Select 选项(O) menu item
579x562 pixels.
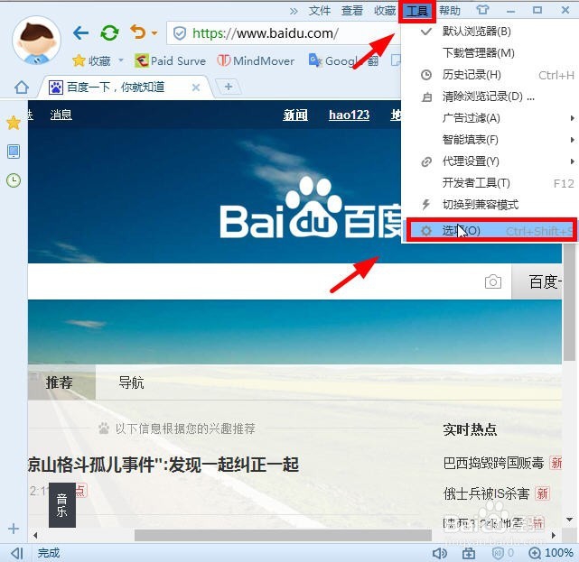[491, 230]
